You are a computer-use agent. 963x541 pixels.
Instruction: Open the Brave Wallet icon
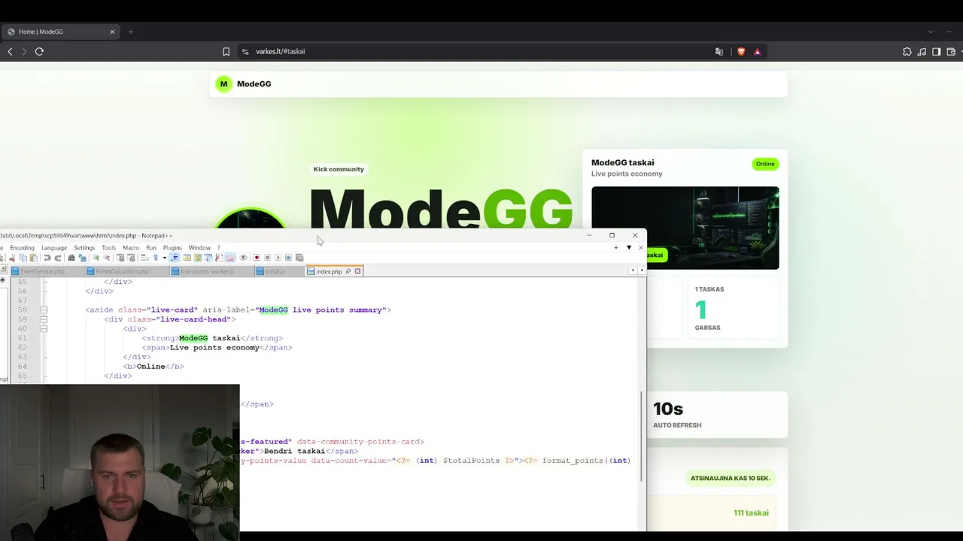tap(952, 52)
